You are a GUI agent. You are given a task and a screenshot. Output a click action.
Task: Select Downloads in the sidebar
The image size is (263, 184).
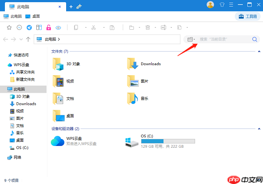click(23, 104)
